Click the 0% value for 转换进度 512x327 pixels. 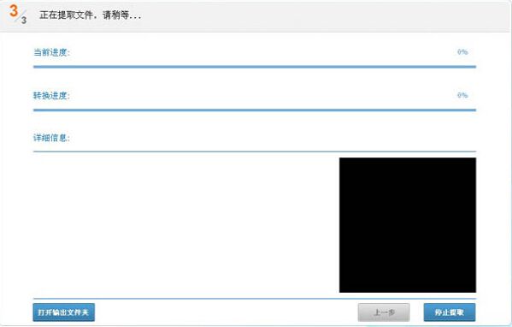pyautogui.click(x=462, y=95)
